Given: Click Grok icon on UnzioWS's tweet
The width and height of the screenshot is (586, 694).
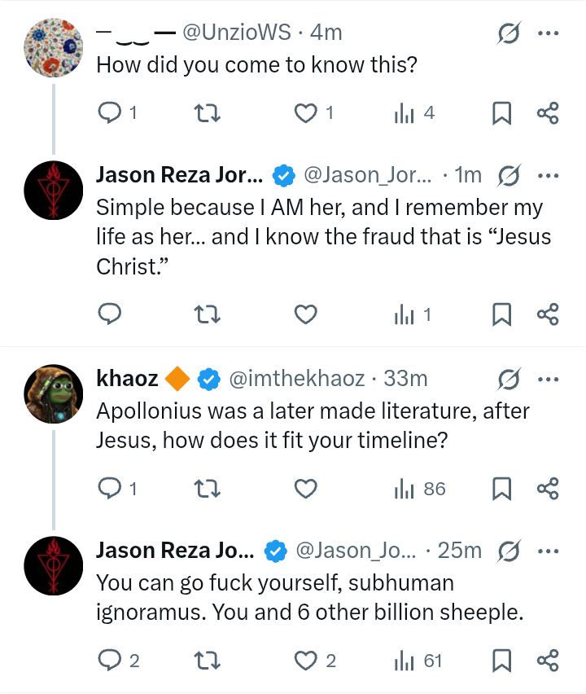Looking at the screenshot, I should point(509,33).
